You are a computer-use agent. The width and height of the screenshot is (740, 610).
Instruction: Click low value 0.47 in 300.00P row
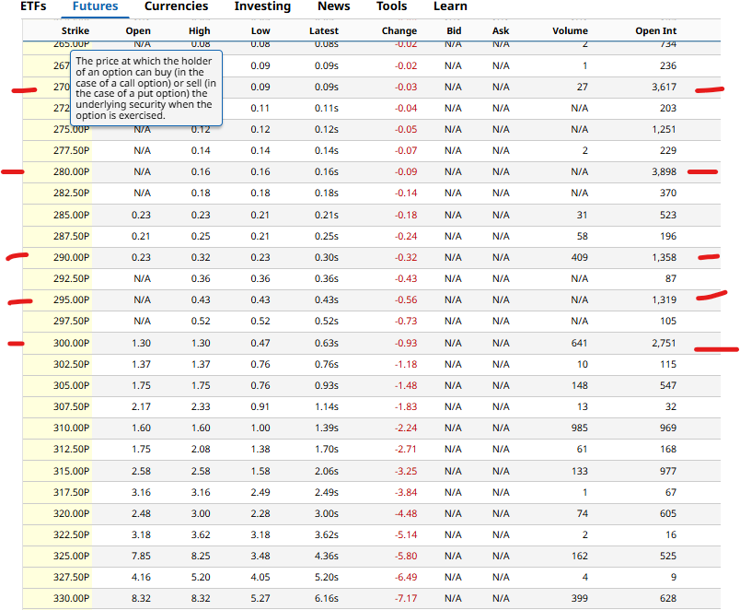[x=260, y=343]
